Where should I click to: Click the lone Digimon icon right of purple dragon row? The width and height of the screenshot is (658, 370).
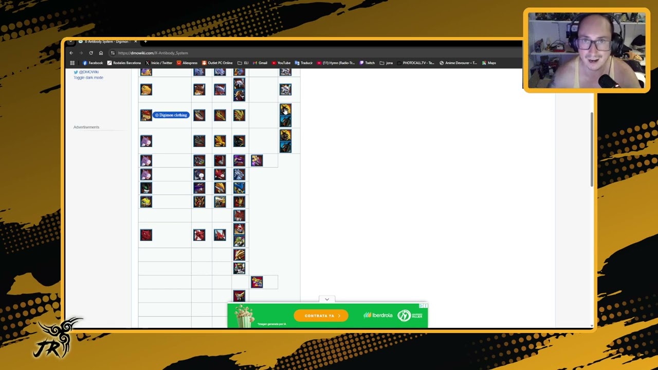click(257, 161)
